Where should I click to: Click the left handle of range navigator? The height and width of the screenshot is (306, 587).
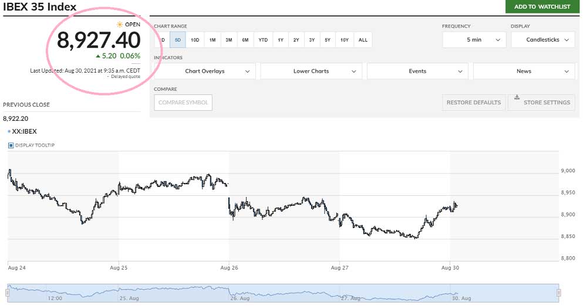click(7, 293)
